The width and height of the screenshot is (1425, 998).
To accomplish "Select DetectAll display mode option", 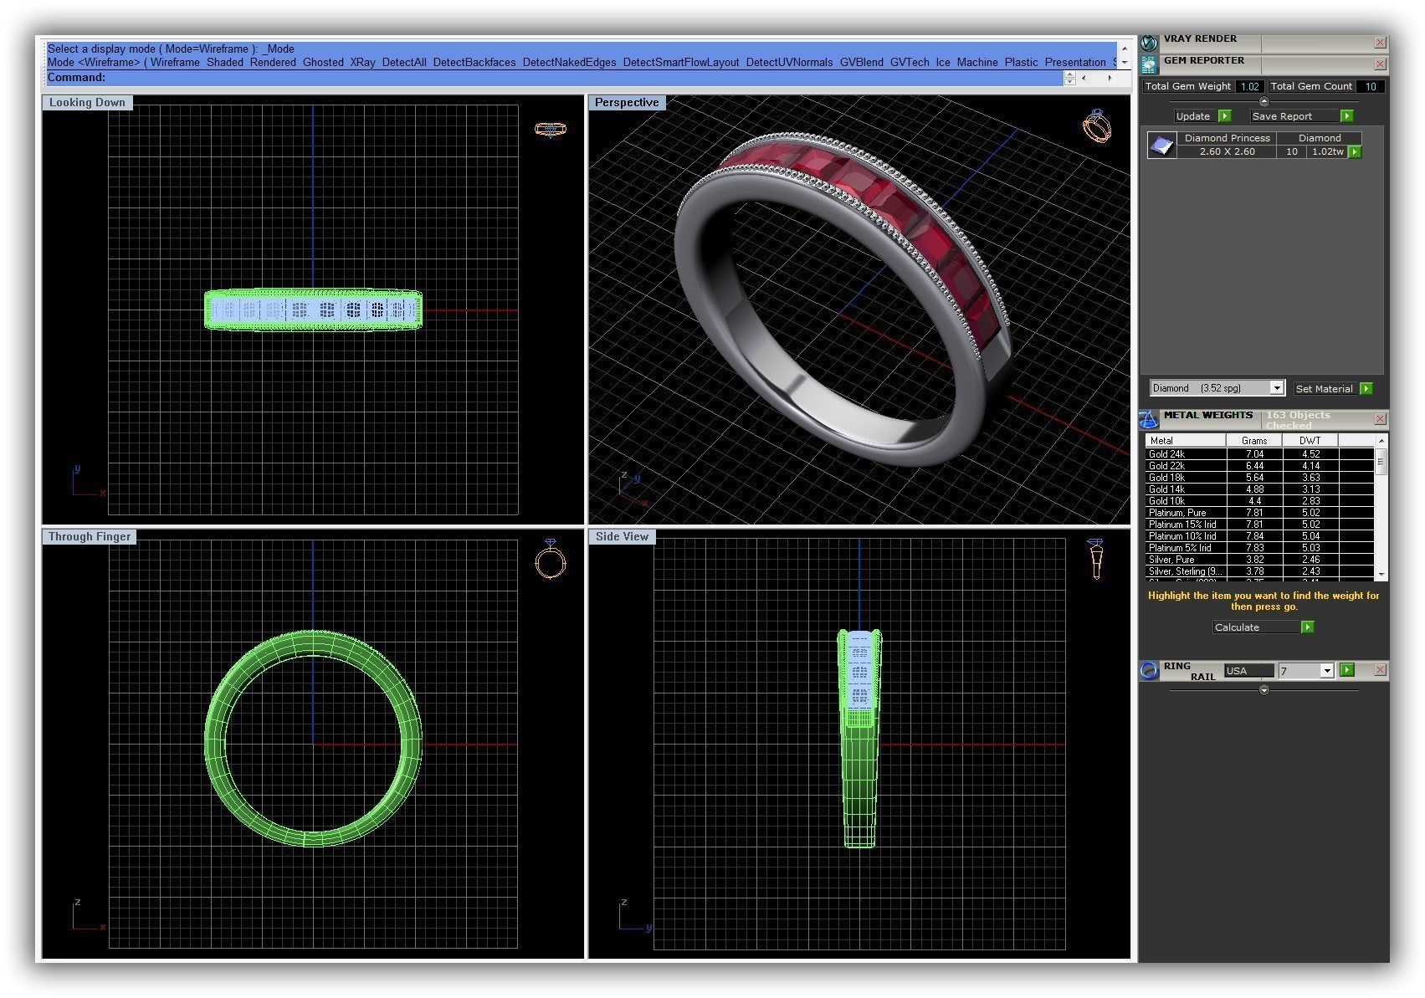I will coord(404,63).
